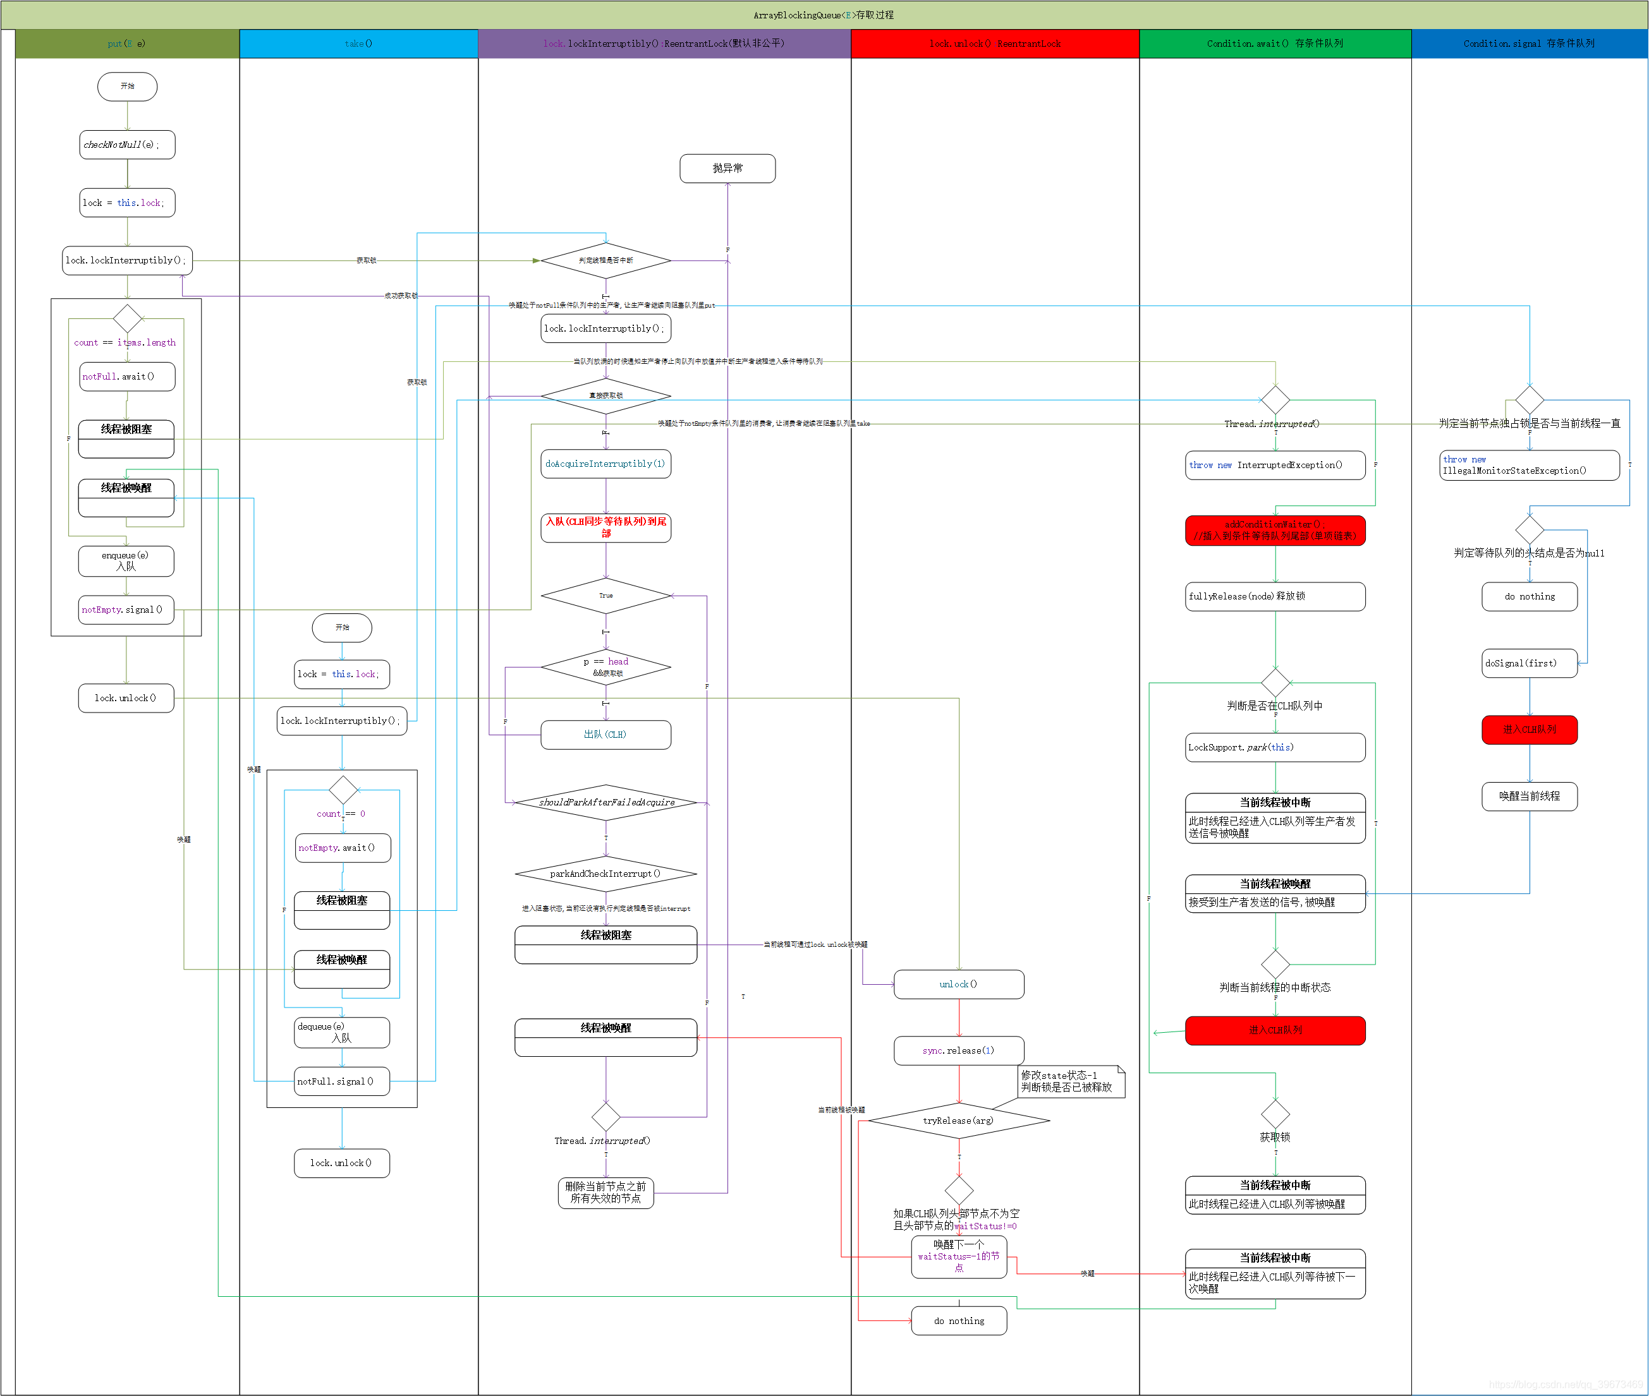Click the 'sync.release(1)' node
The width and height of the screenshot is (1649, 1396).
point(959,1051)
